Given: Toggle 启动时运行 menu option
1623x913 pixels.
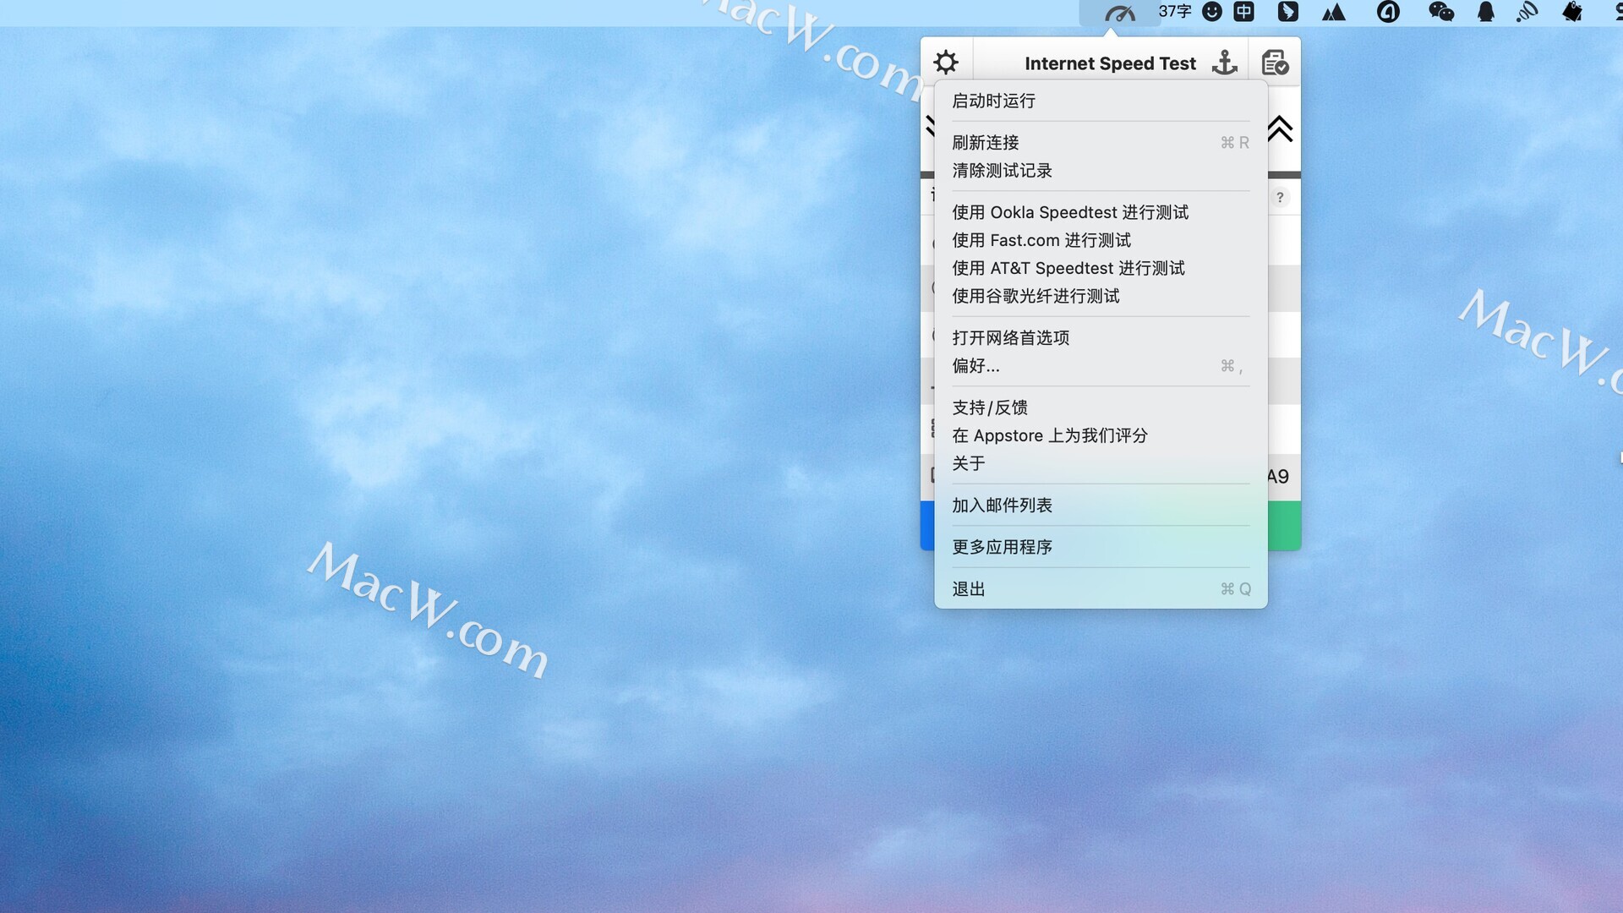Looking at the screenshot, I should click(x=1101, y=101).
